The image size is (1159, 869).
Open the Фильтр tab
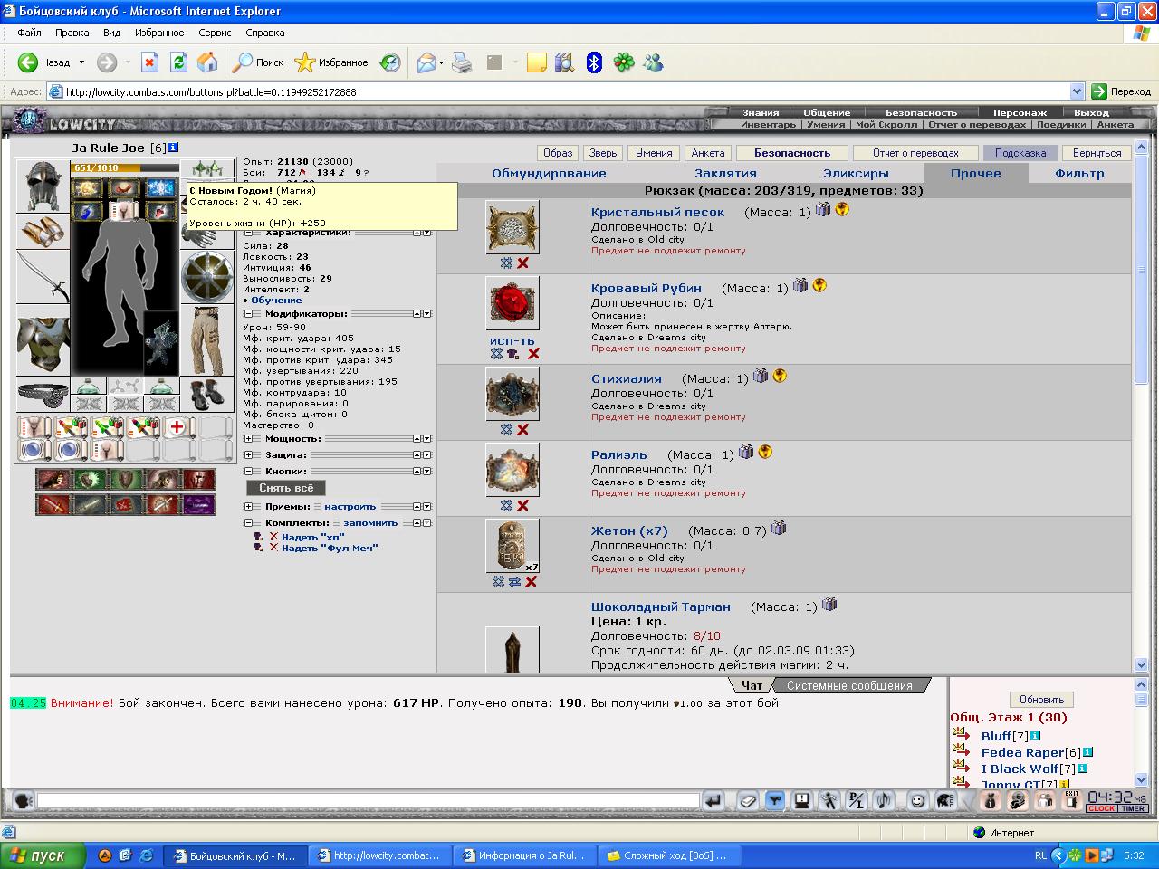[x=1079, y=173]
